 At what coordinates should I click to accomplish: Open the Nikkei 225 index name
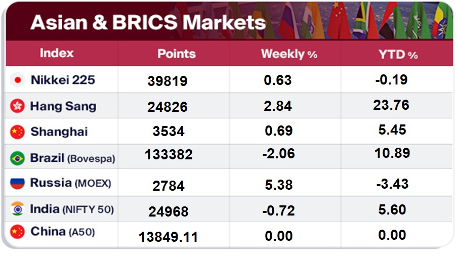(x=63, y=80)
